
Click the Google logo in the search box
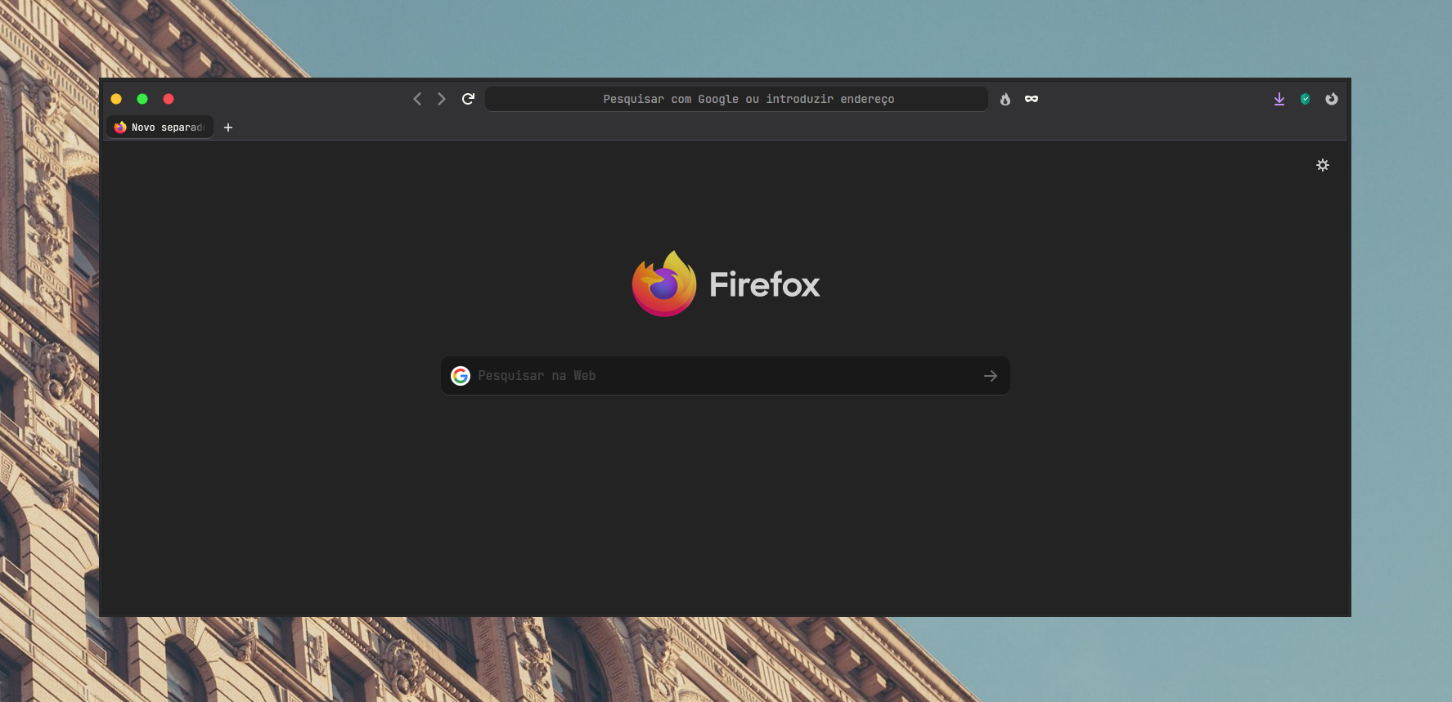[x=461, y=376]
